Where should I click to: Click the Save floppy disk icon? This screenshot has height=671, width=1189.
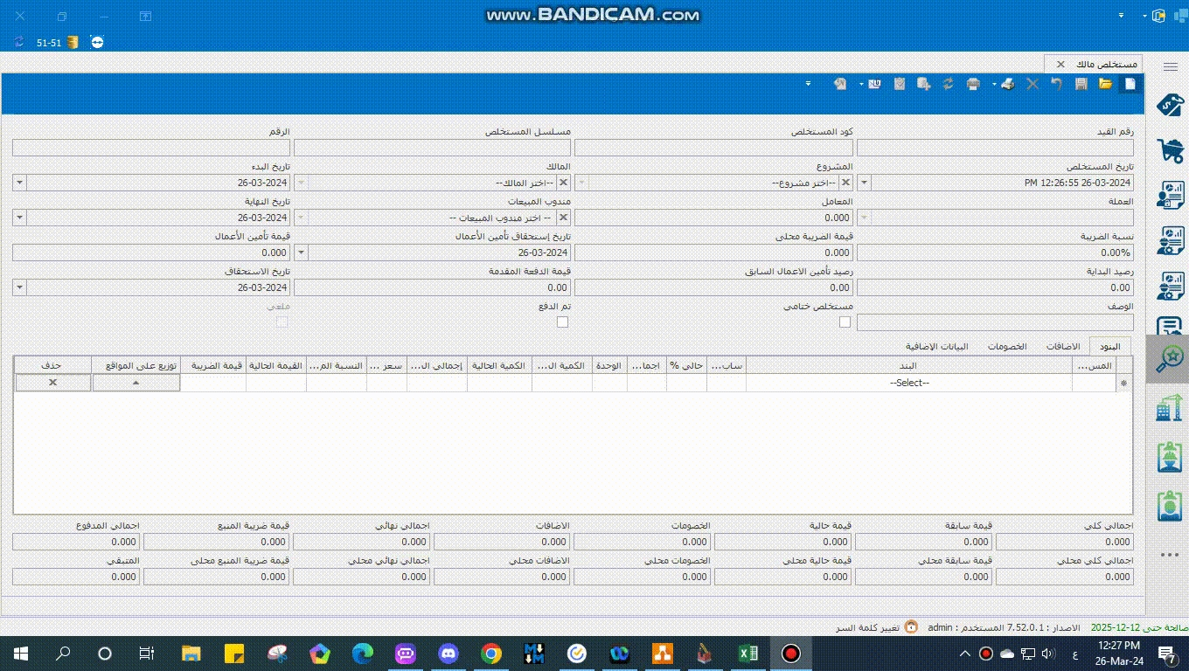pyautogui.click(x=1081, y=84)
